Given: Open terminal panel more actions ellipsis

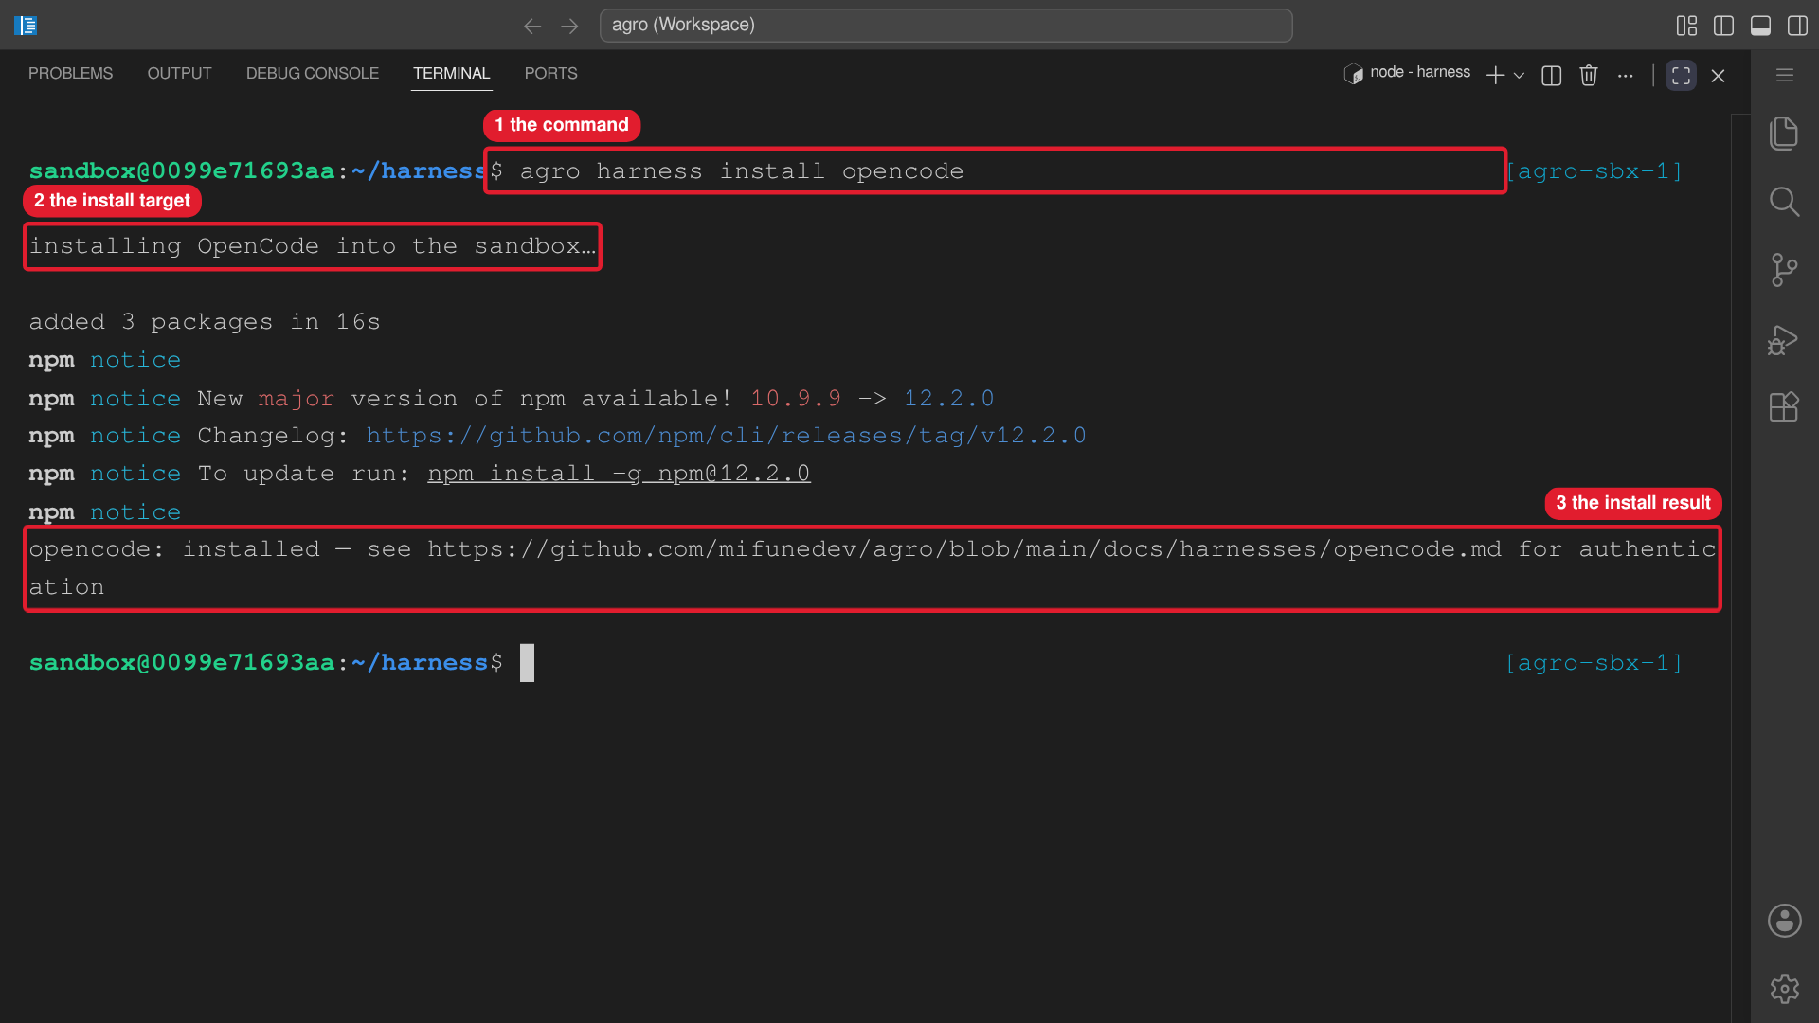Looking at the screenshot, I should pyautogui.click(x=1626, y=76).
